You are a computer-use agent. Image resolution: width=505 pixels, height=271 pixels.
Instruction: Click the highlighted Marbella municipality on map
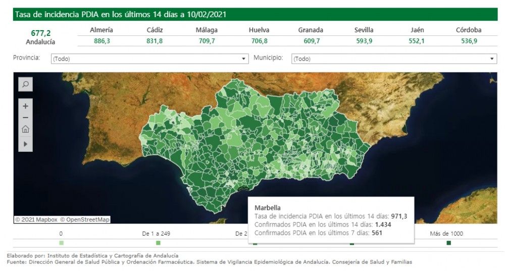(244, 189)
